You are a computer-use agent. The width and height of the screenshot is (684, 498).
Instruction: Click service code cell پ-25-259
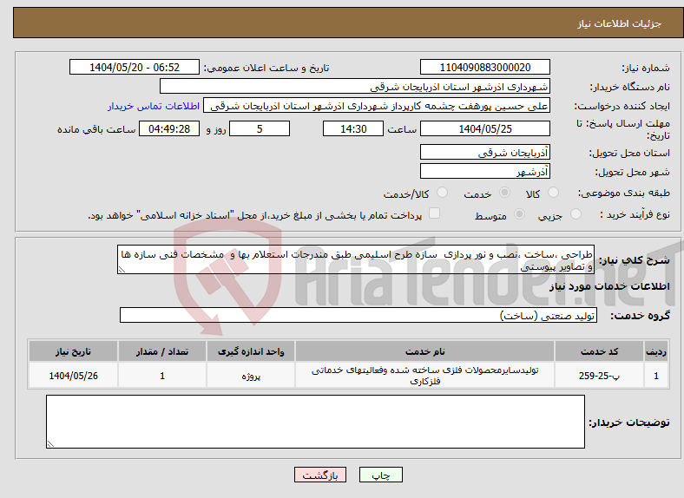point(600,376)
